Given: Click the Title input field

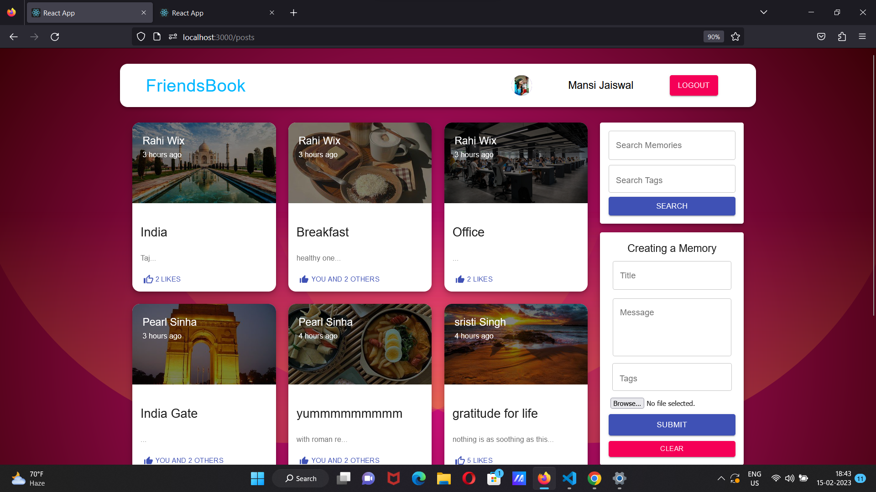Looking at the screenshot, I should tap(671, 275).
